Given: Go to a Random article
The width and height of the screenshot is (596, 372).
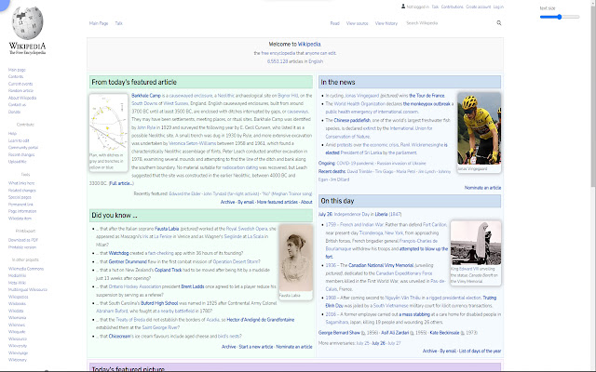Looking at the screenshot, I should coord(20,91).
